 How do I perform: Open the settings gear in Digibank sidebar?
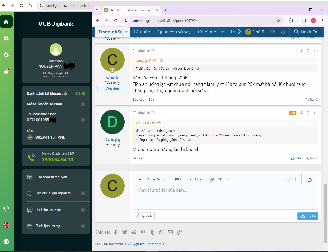click(x=6, y=55)
